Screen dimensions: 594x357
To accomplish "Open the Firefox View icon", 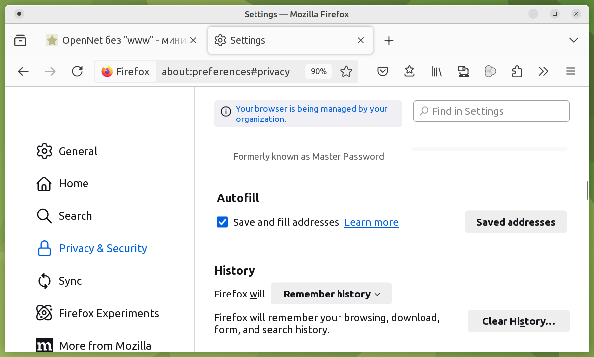I will tap(20, 41).
